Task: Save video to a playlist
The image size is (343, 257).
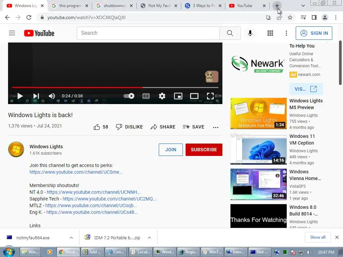Action: pyautogui.click(x=193, y=127)
